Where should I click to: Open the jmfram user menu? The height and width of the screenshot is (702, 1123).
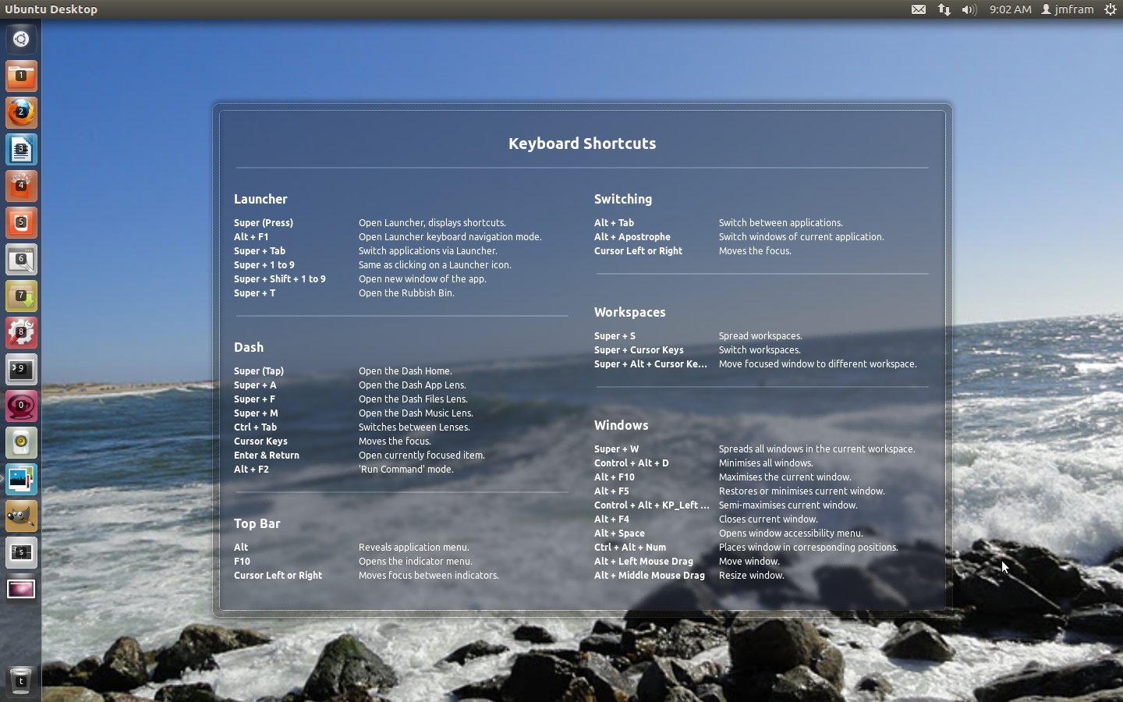(1068, 9)
